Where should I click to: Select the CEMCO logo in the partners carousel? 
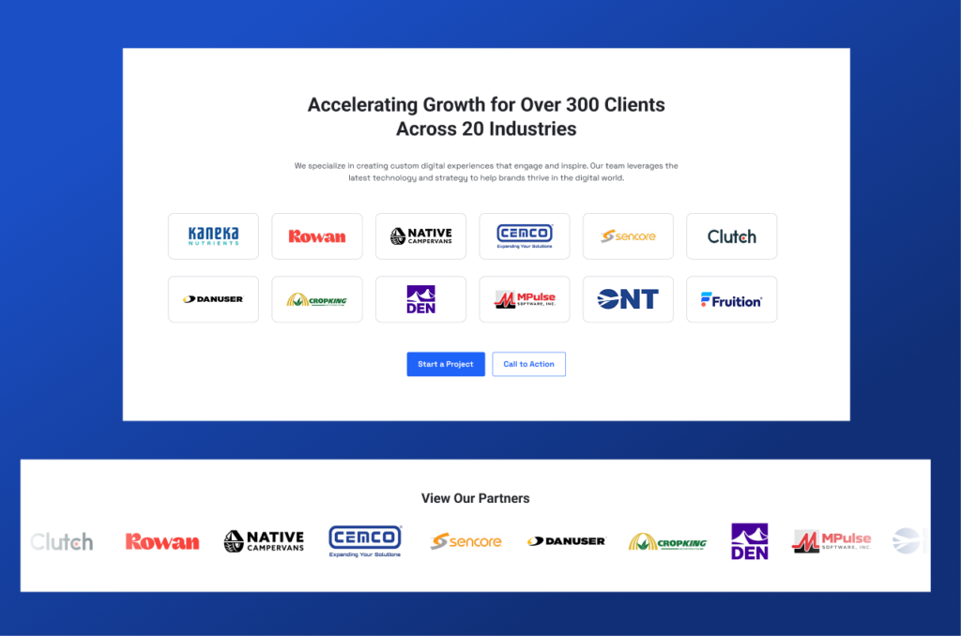(365, 541)
